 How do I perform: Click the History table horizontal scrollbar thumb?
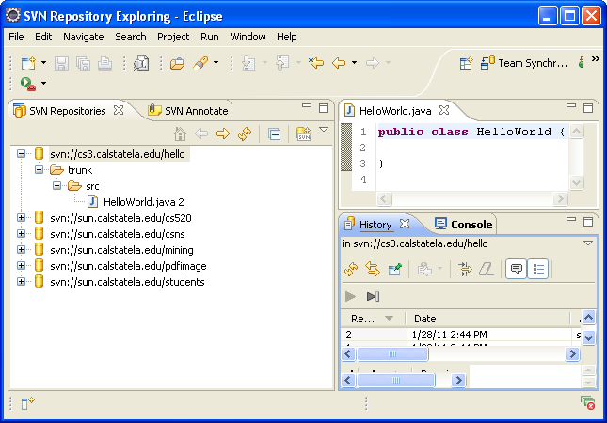[392, 353]
